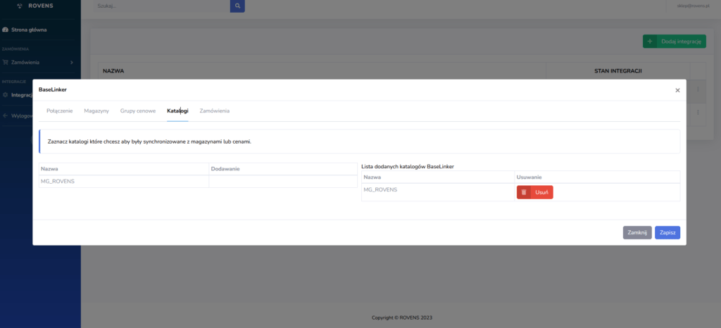Image resolution: width=721 pixels, height=328 pixels.
Task: Click the plus icon of Dodaj integrację
Action: pos(650,42)
